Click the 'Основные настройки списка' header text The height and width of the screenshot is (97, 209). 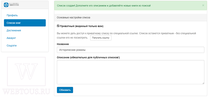tap(73, 17)
